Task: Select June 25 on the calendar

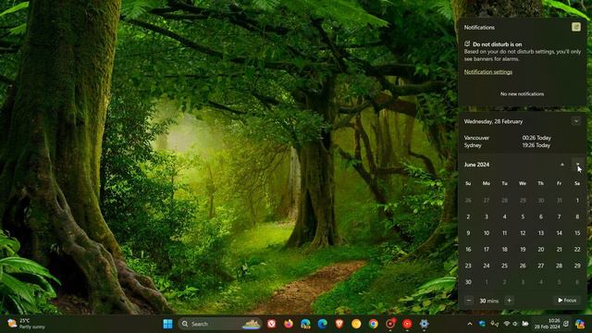Action: tap(504, 265)
